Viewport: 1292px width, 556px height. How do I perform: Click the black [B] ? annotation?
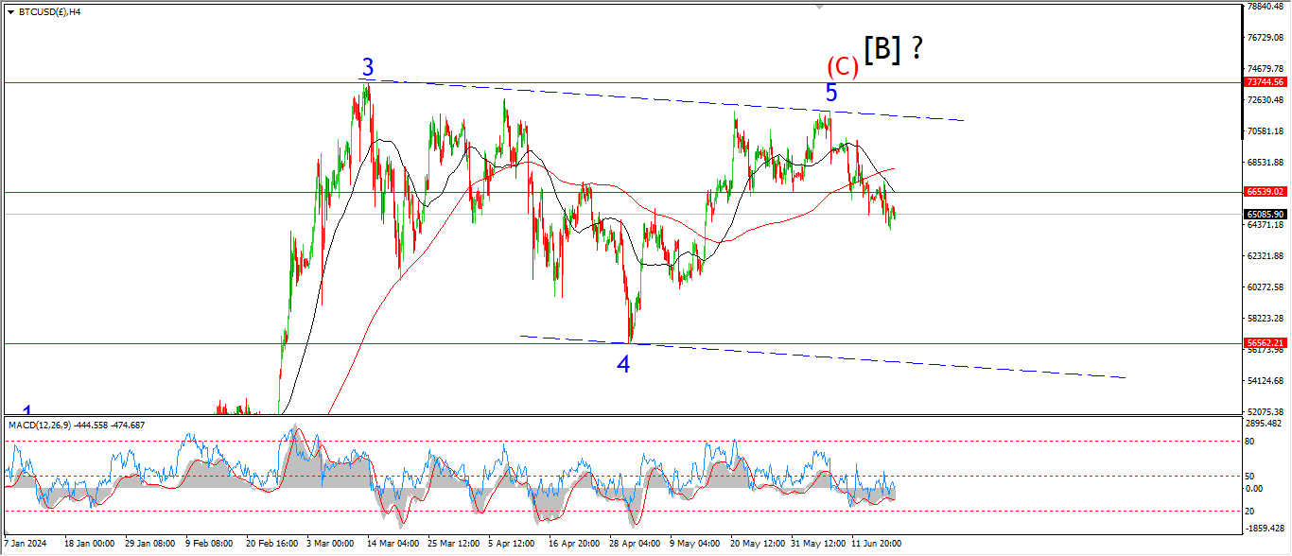click(892, 48)
